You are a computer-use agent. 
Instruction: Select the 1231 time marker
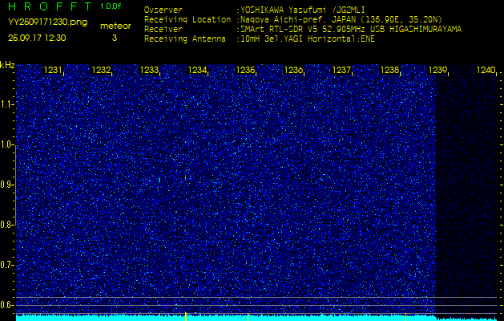coord(53,71)
